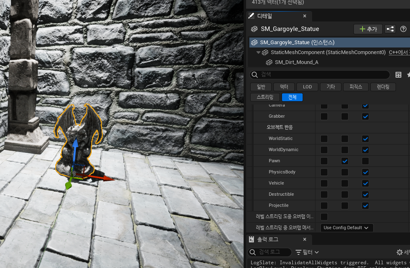Click the blue Z-axis gizmo arrow
The width and height of the screenshot is (410, 268).
point(75,150)
